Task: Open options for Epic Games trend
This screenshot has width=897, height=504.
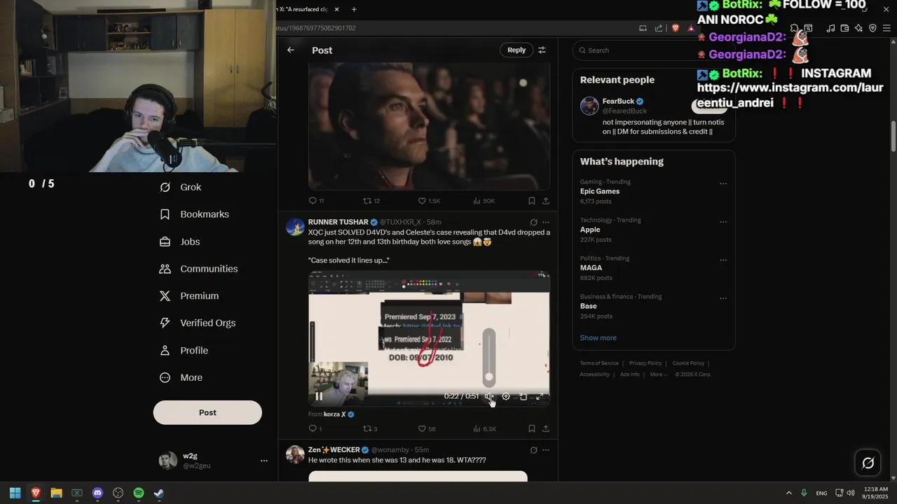Action: point(723,184)
